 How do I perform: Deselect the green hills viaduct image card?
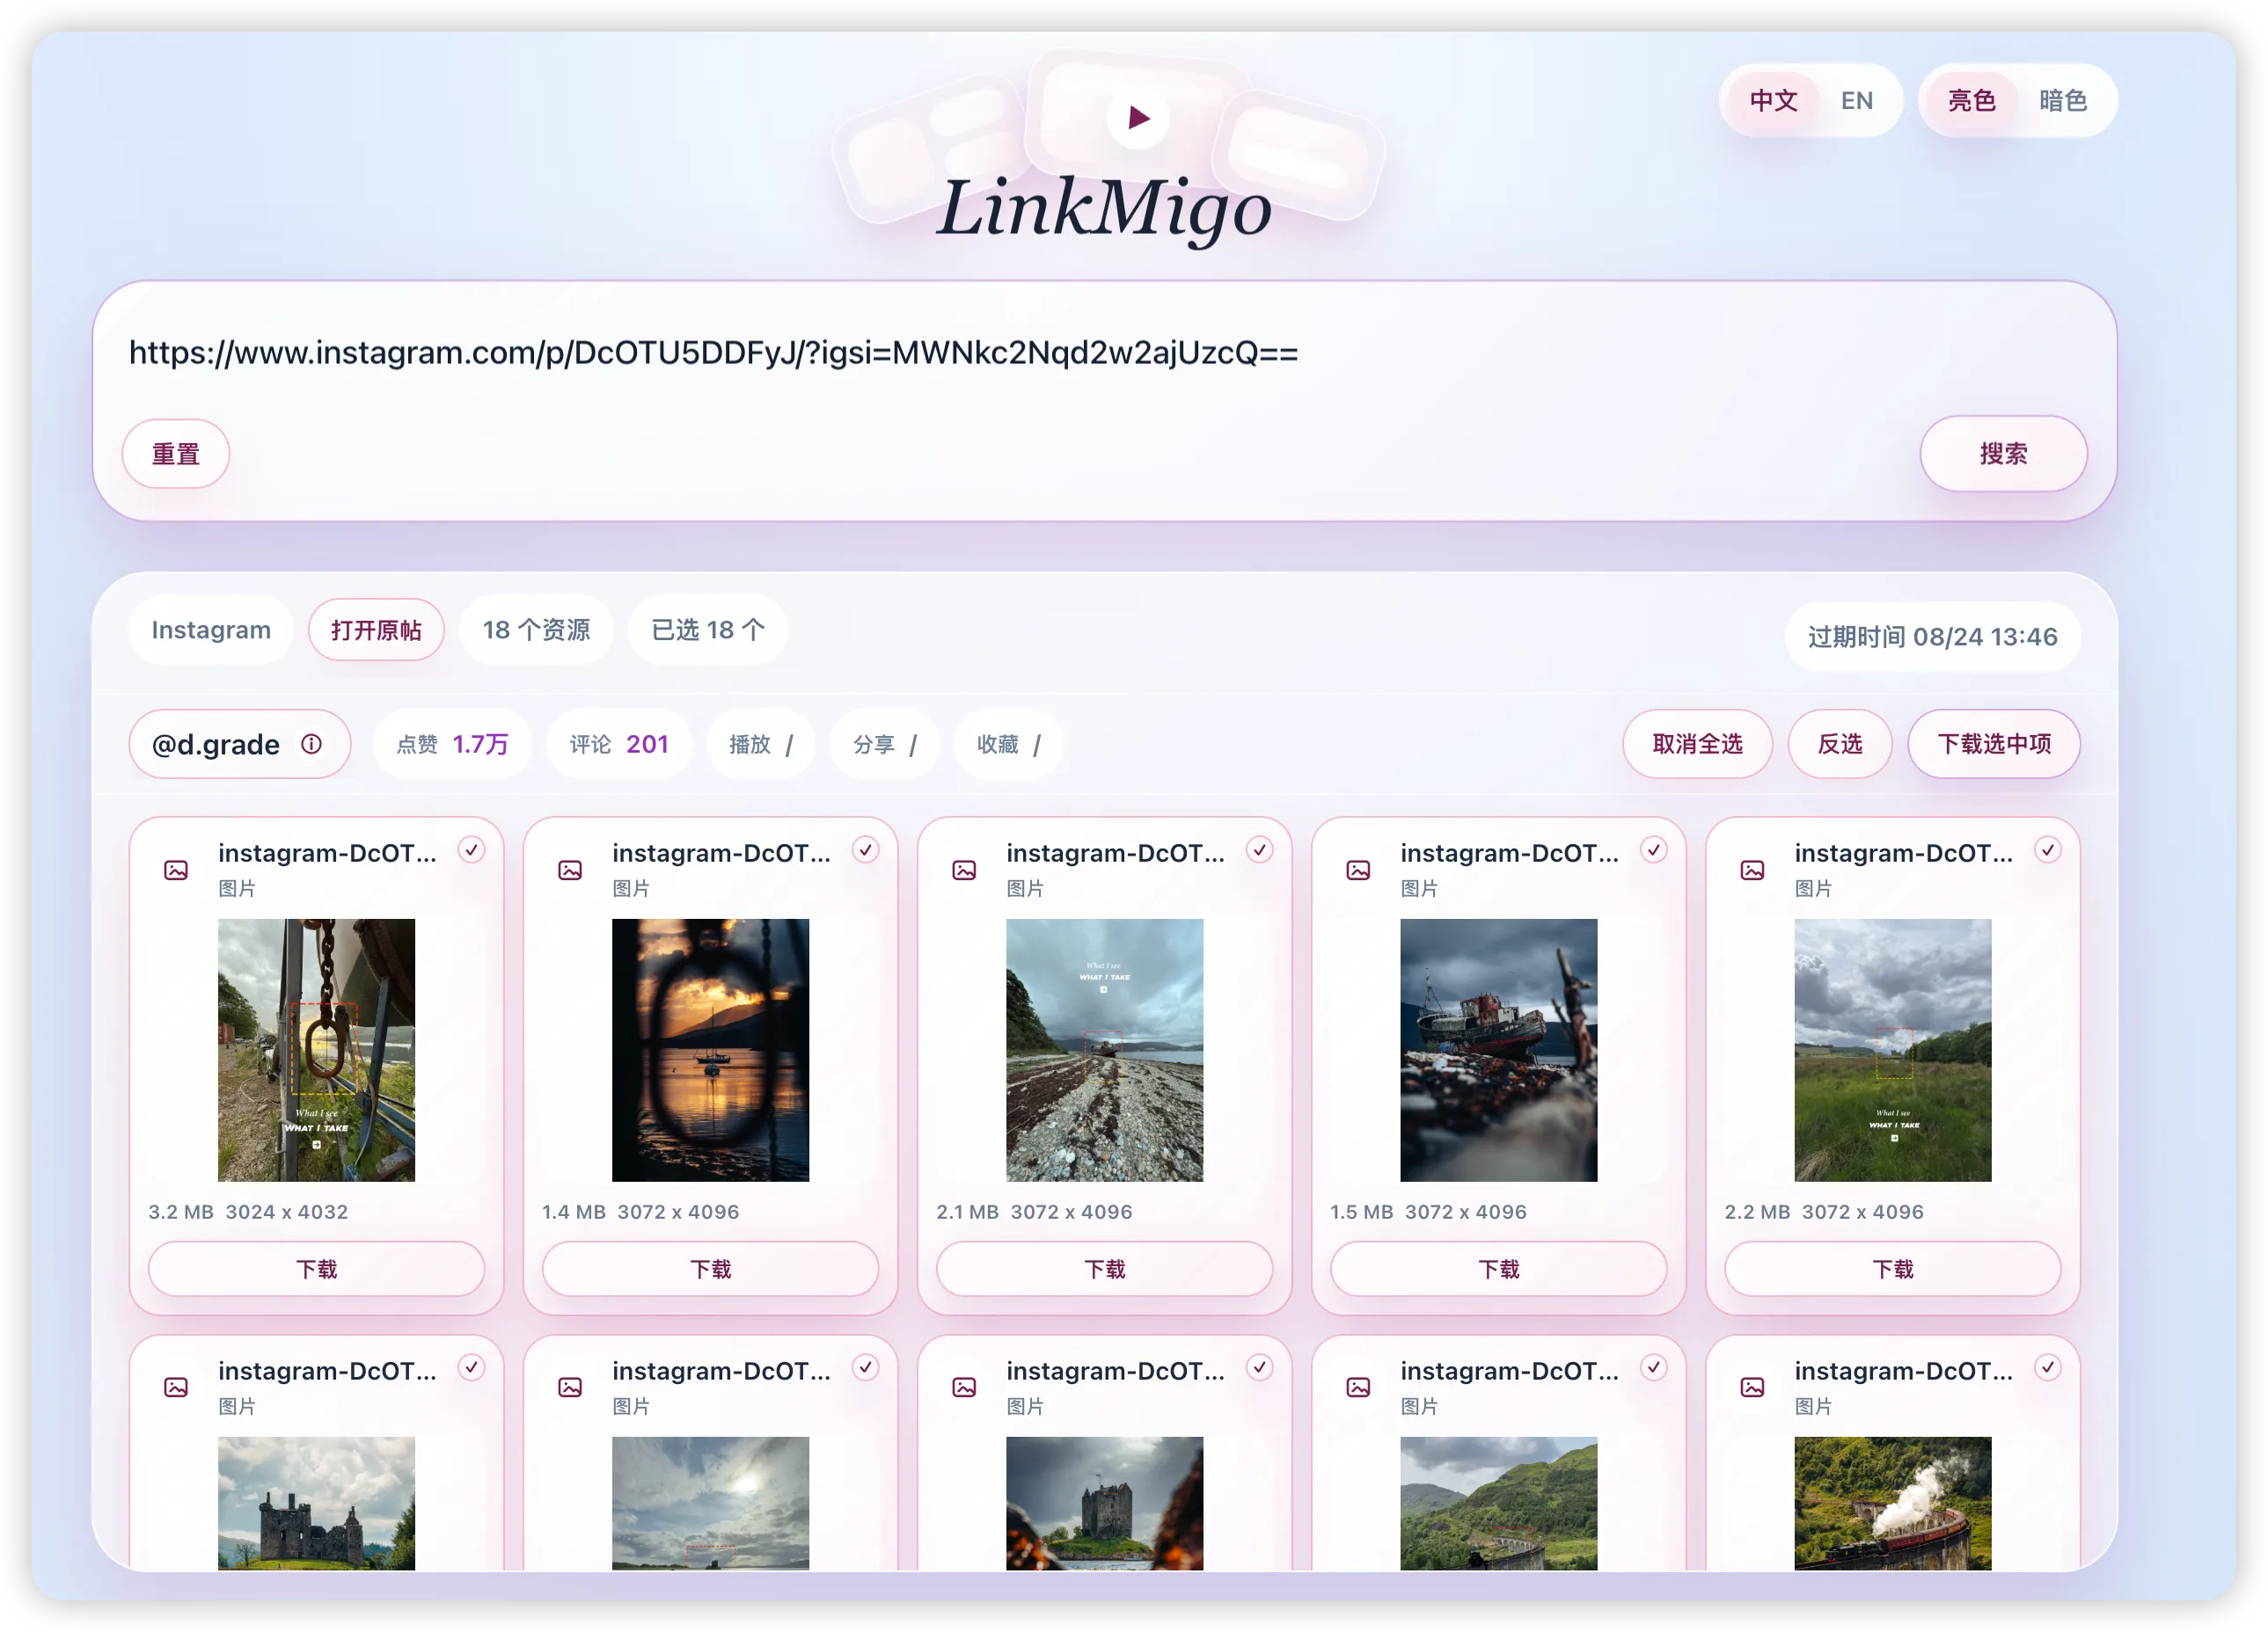coord(1654,1368)
